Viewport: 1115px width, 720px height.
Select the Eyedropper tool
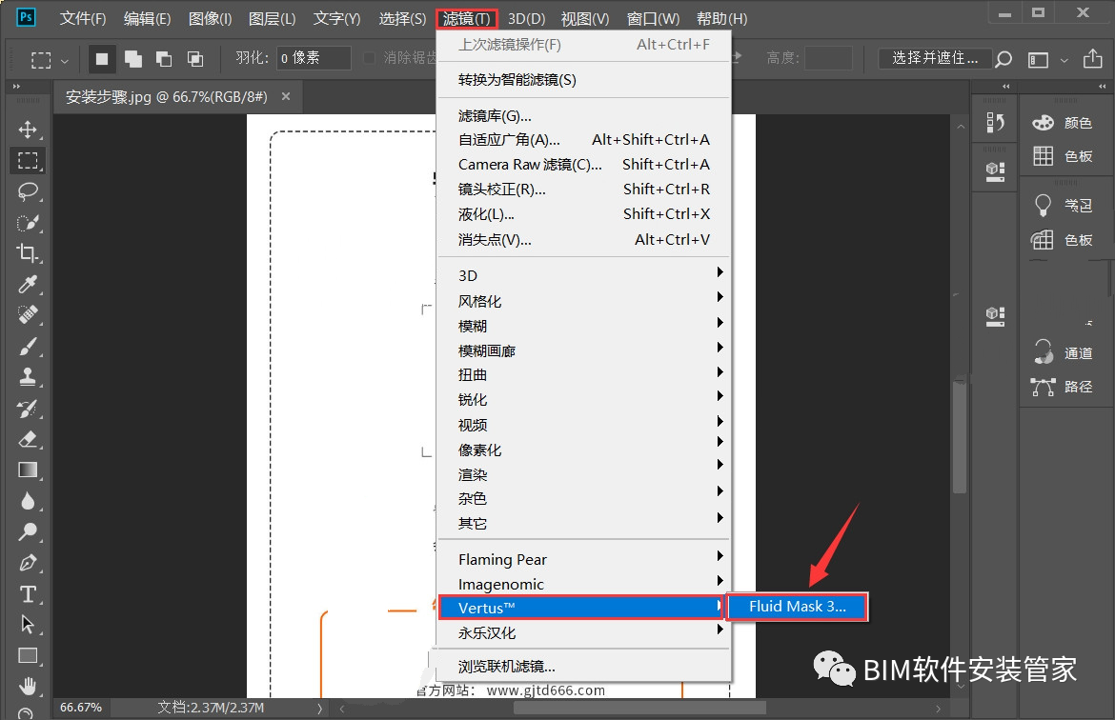click(28, 285)
